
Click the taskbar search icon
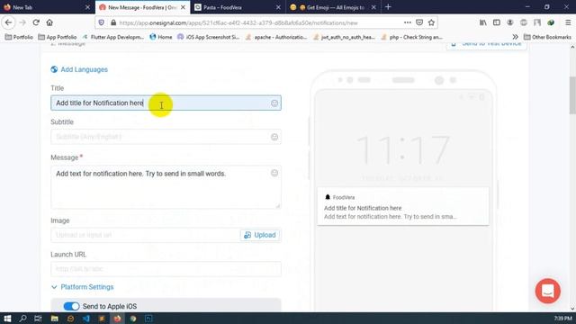pyautogui.click(x=22, y=319)
